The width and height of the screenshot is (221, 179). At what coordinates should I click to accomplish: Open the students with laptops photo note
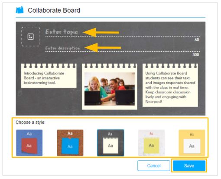point(110,86)
